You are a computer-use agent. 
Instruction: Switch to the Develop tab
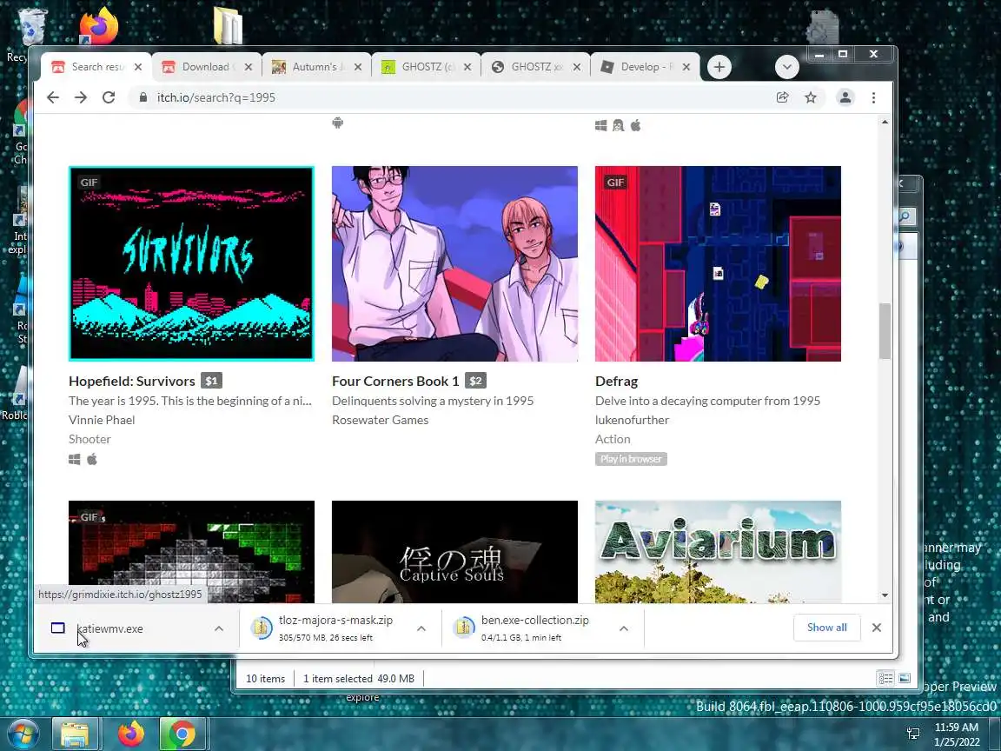(x=646, y=67)
